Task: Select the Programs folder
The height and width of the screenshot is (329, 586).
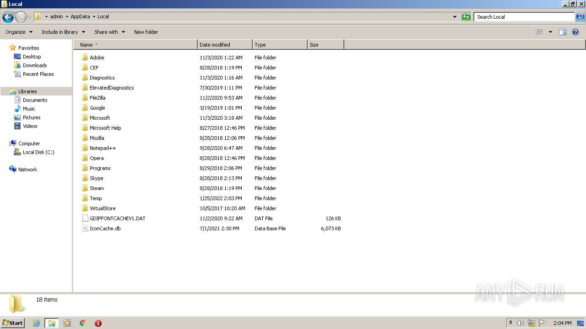Action: coord(100,168)
